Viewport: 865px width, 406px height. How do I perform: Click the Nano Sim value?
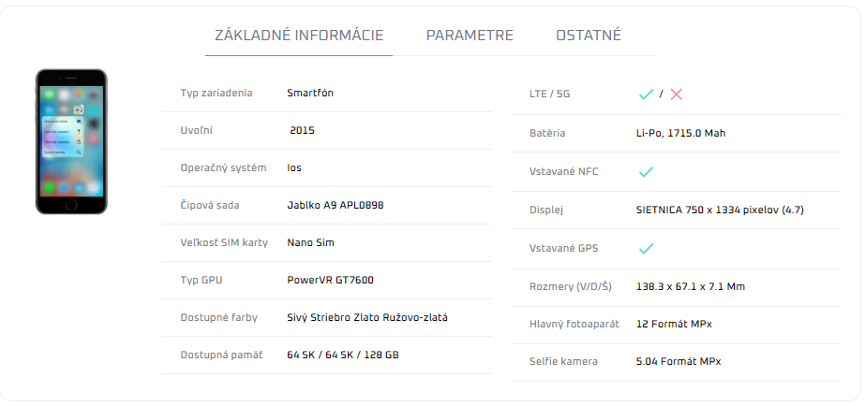tap(310, 242)
